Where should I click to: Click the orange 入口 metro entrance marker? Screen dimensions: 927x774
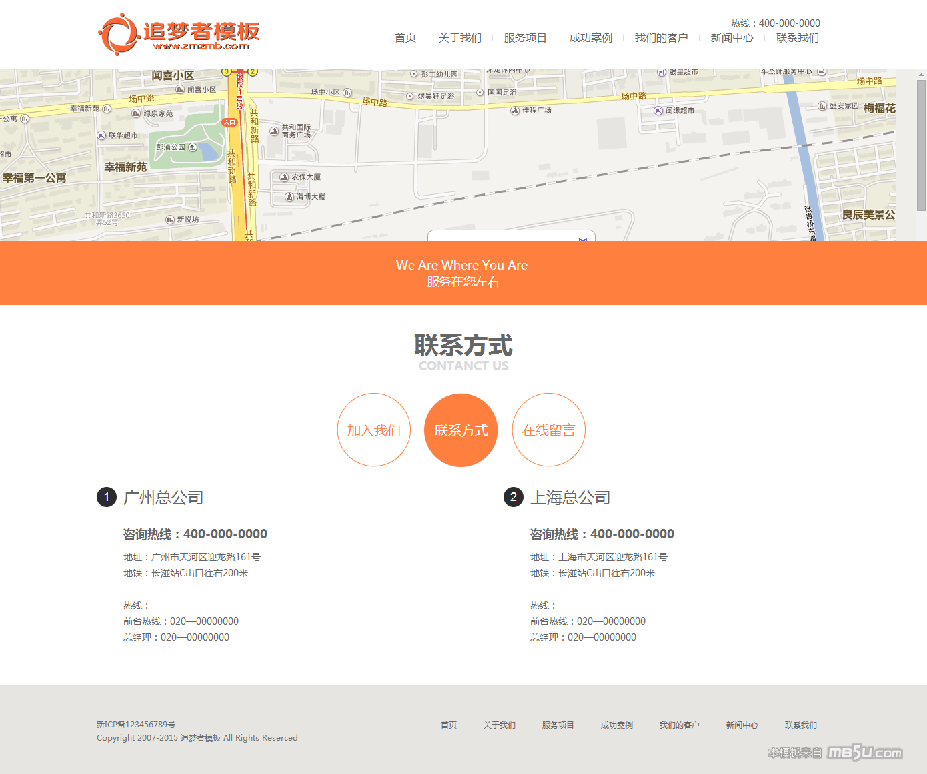pyautogui.click(x=229, y=122)
